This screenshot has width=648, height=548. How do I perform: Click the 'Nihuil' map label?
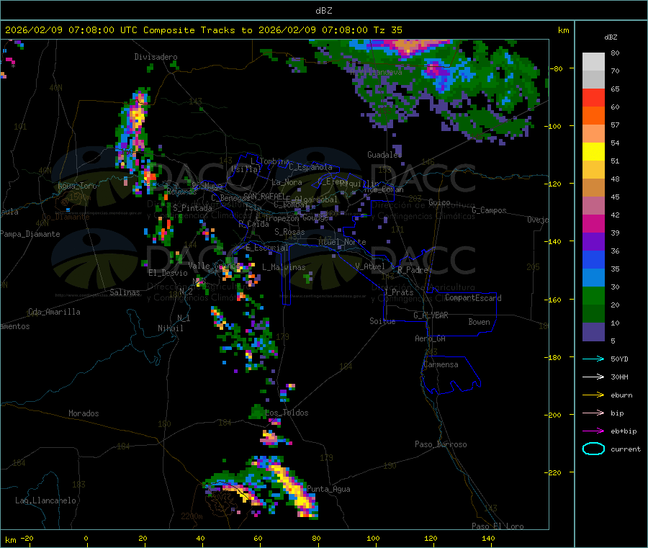pyautogui.click(x=170, y=328)
